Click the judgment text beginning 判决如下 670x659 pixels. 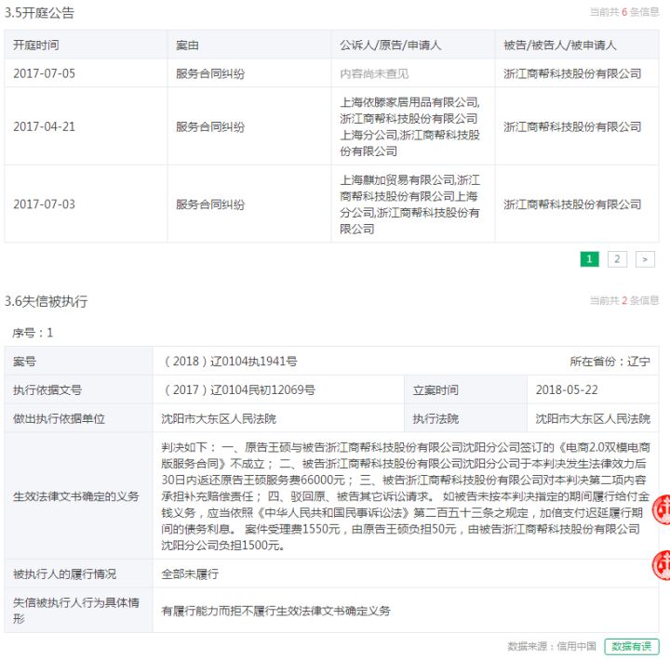coord(406,496)
